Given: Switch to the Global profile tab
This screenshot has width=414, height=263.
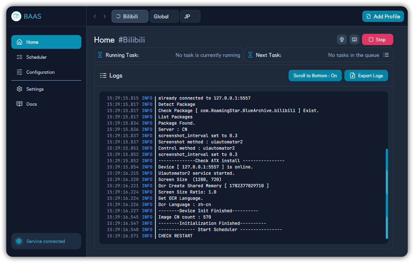Looking at the screenshot, I should 164,16.
